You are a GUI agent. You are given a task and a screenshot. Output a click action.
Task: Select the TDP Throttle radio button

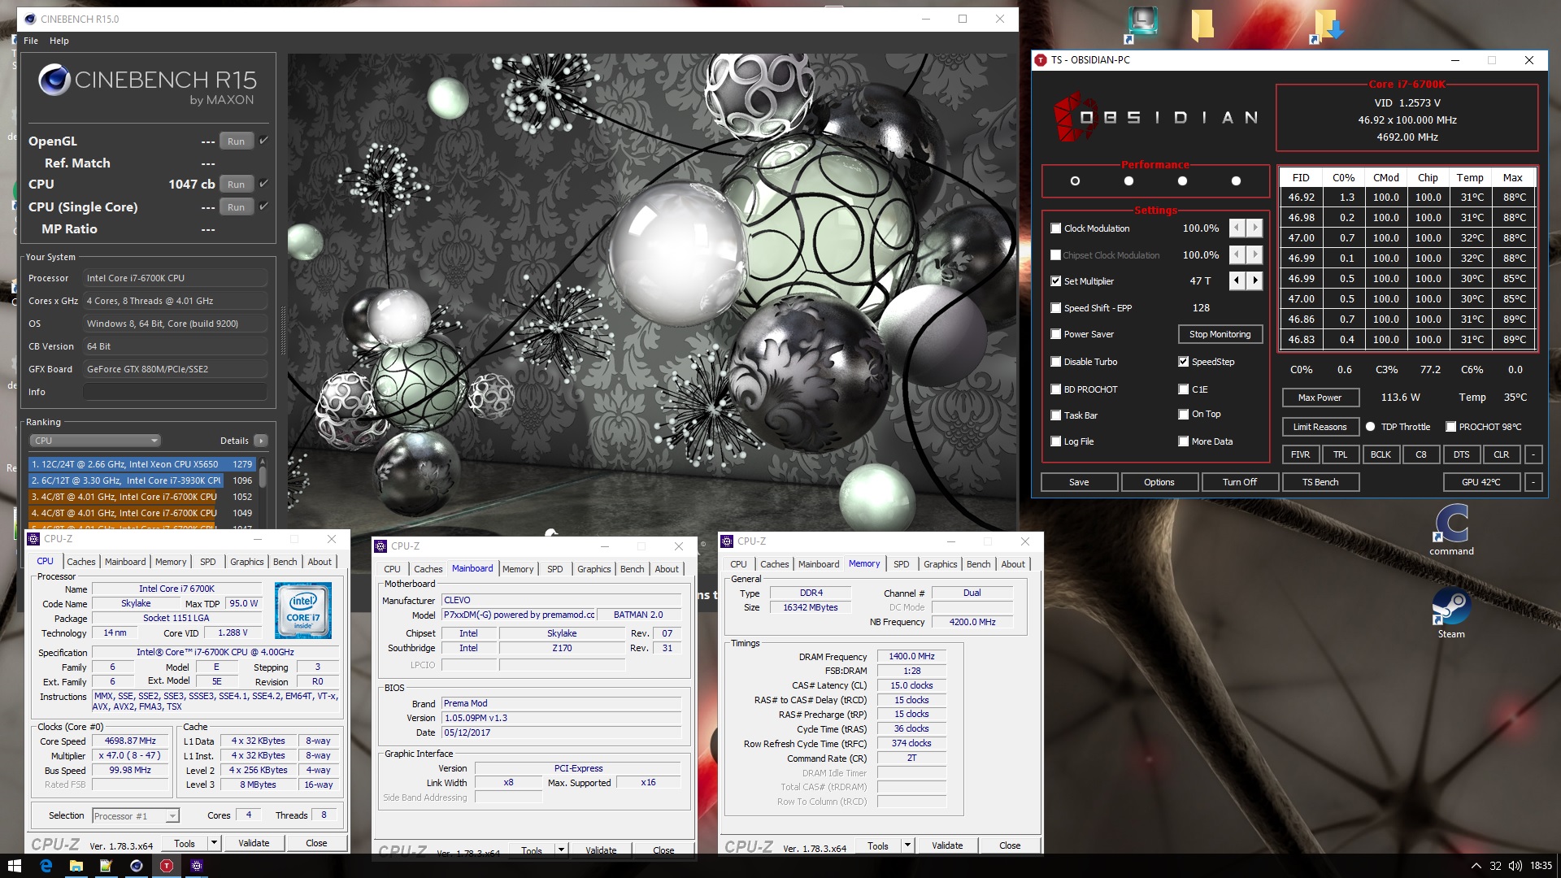coord(1371,427)
